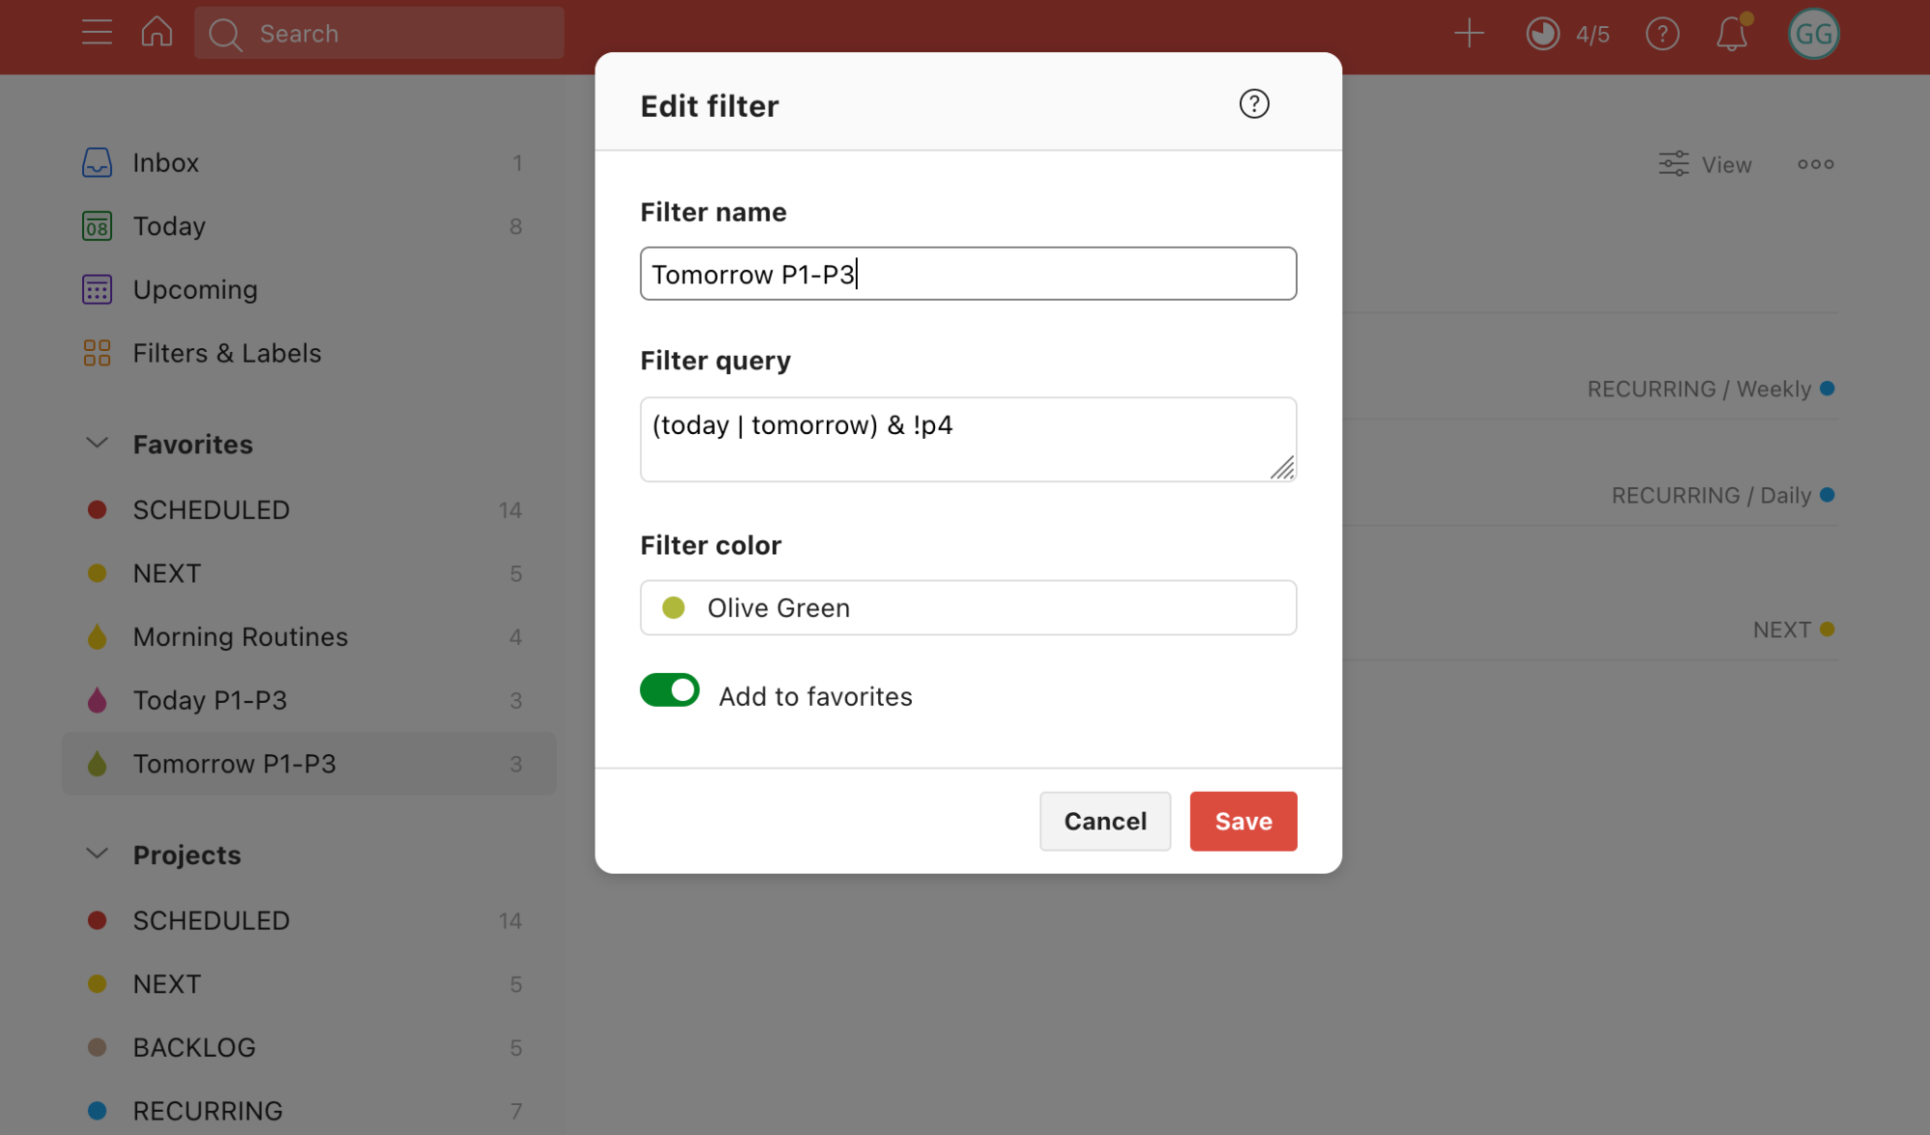Open the Add task plus icon
The image size is (1930, 1135).
pos(1468,33)
